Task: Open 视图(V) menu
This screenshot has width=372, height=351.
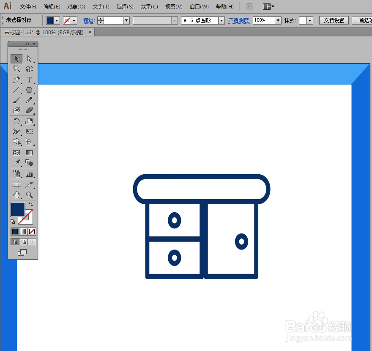Action: (174, 7)
